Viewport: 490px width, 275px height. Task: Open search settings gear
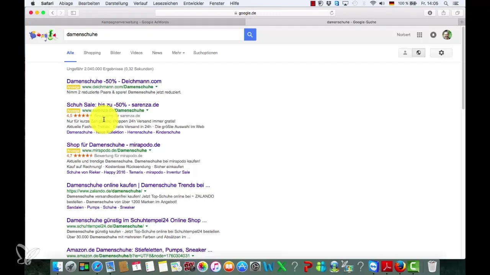coord(441,53)
